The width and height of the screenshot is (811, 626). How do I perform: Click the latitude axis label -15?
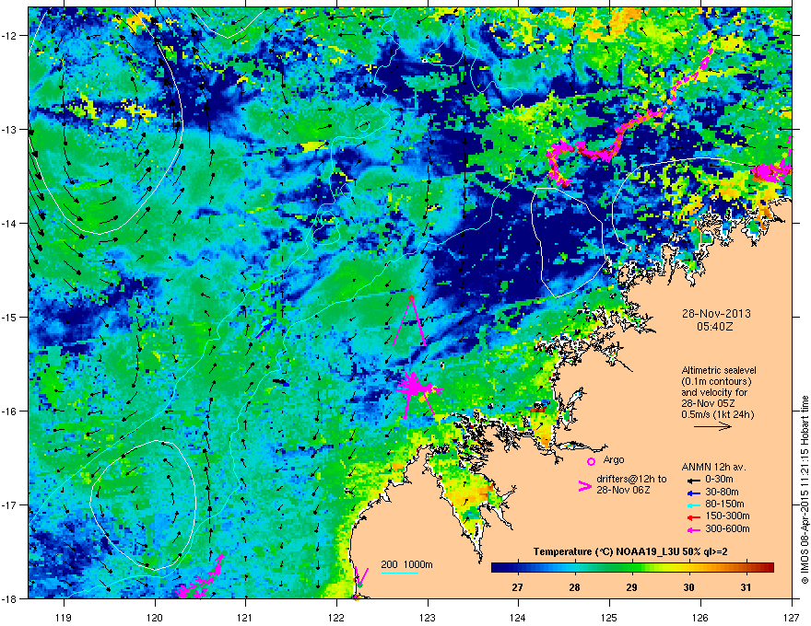(x=9, y=317)
